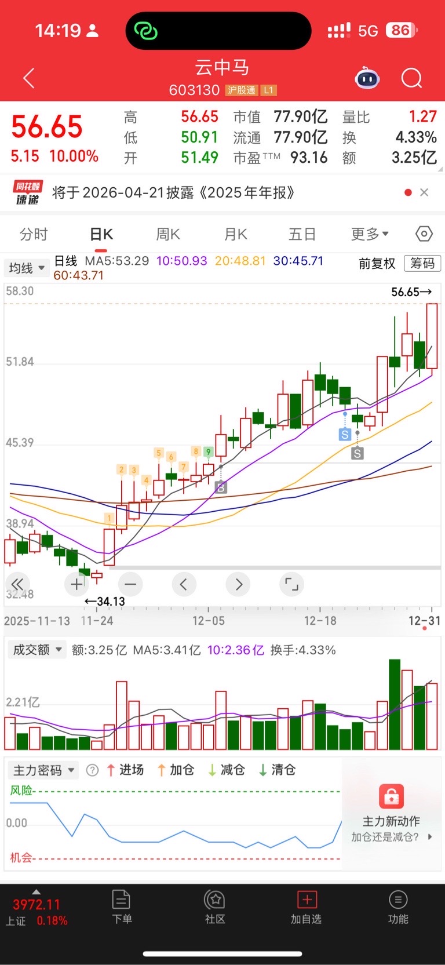
Task: Open the hexagon chart settings icon
Action: (424, 234)
